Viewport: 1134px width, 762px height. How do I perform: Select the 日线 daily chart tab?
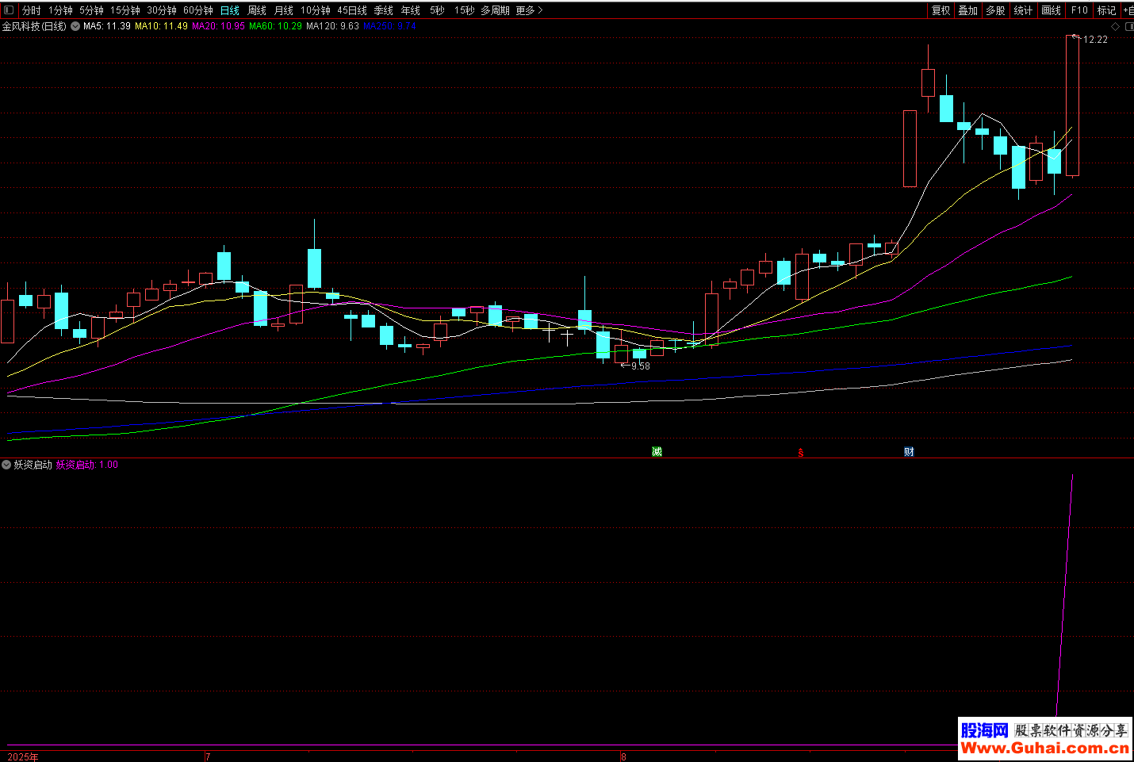pos(230,10)
